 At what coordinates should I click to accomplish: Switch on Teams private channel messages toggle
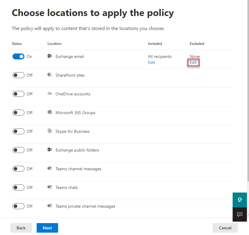point(18,206)
